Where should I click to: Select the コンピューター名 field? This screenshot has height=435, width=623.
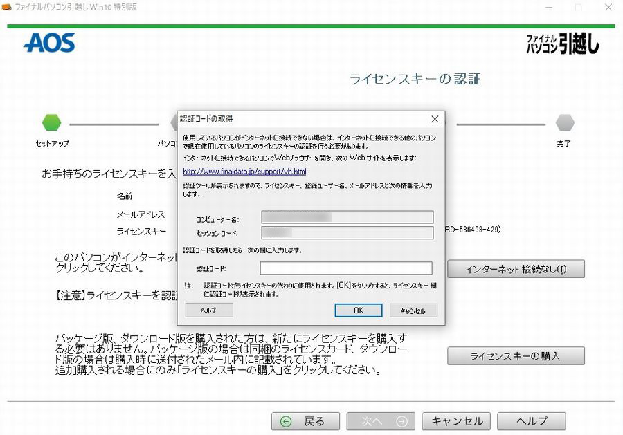[x=347, y=217]
